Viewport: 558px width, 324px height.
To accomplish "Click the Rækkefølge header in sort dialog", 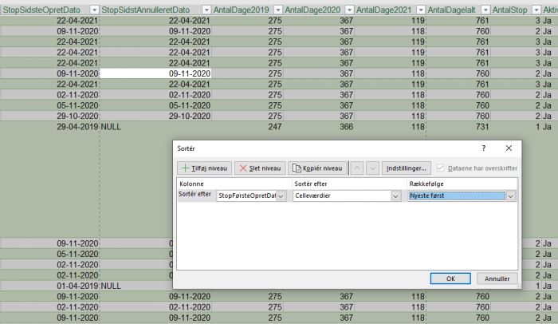I will click(x=426, y=184).
